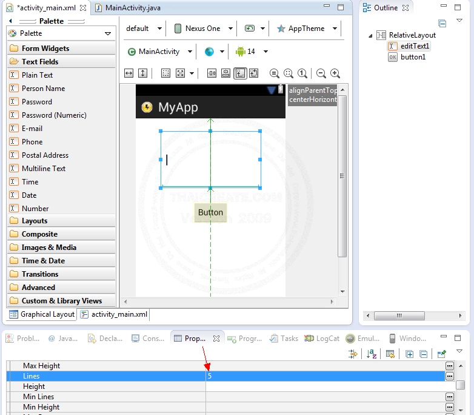Screen dimensions: 474x415
Task: Collapse the RelativeLayout tree node
Action: [370, 36]
